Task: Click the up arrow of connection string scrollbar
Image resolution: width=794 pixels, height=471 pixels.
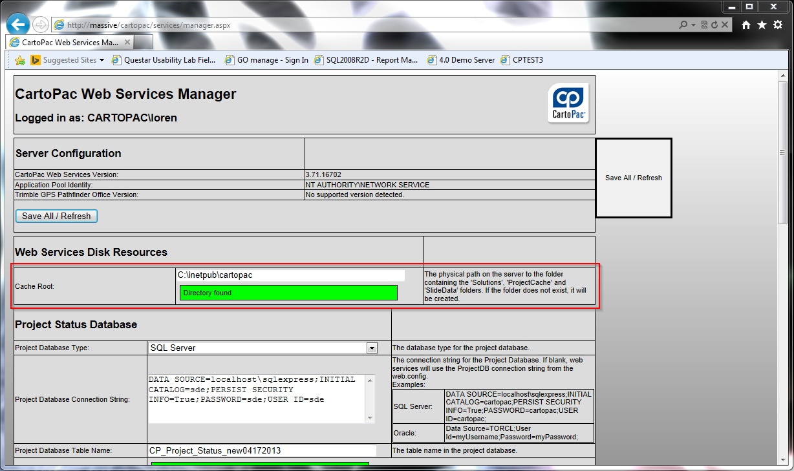Action: (369, 380)
